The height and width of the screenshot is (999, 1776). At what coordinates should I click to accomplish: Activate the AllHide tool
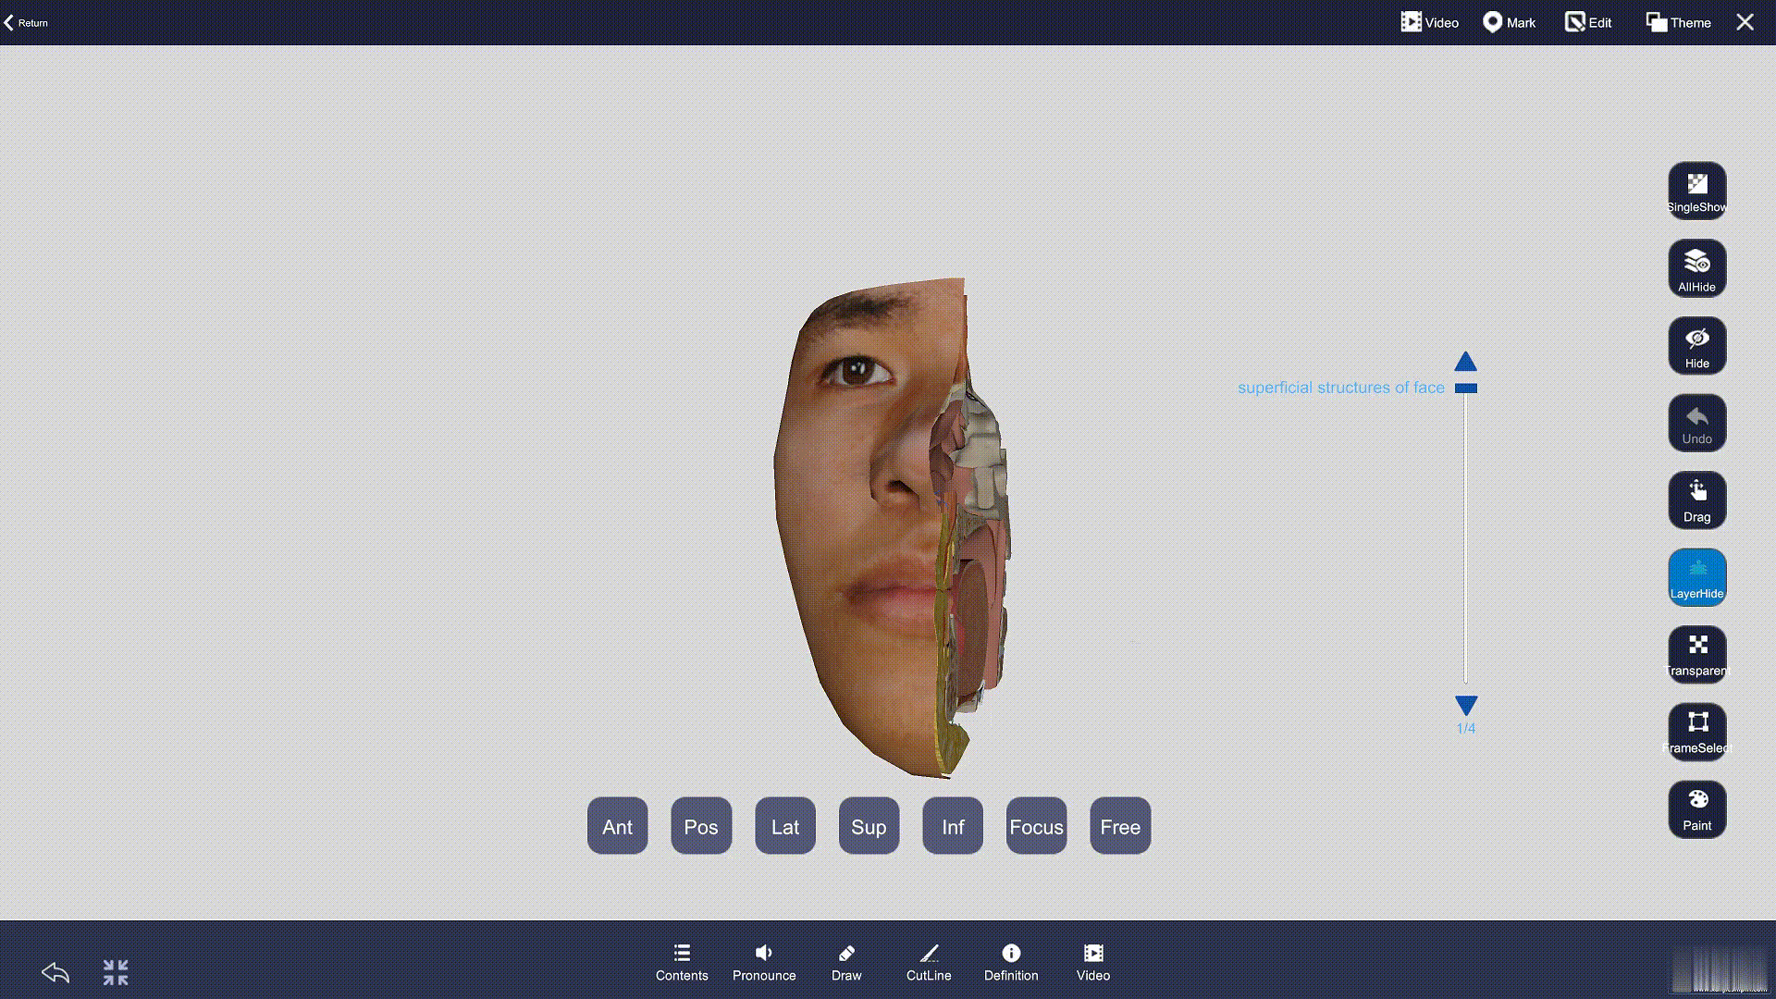point(1696,267)
